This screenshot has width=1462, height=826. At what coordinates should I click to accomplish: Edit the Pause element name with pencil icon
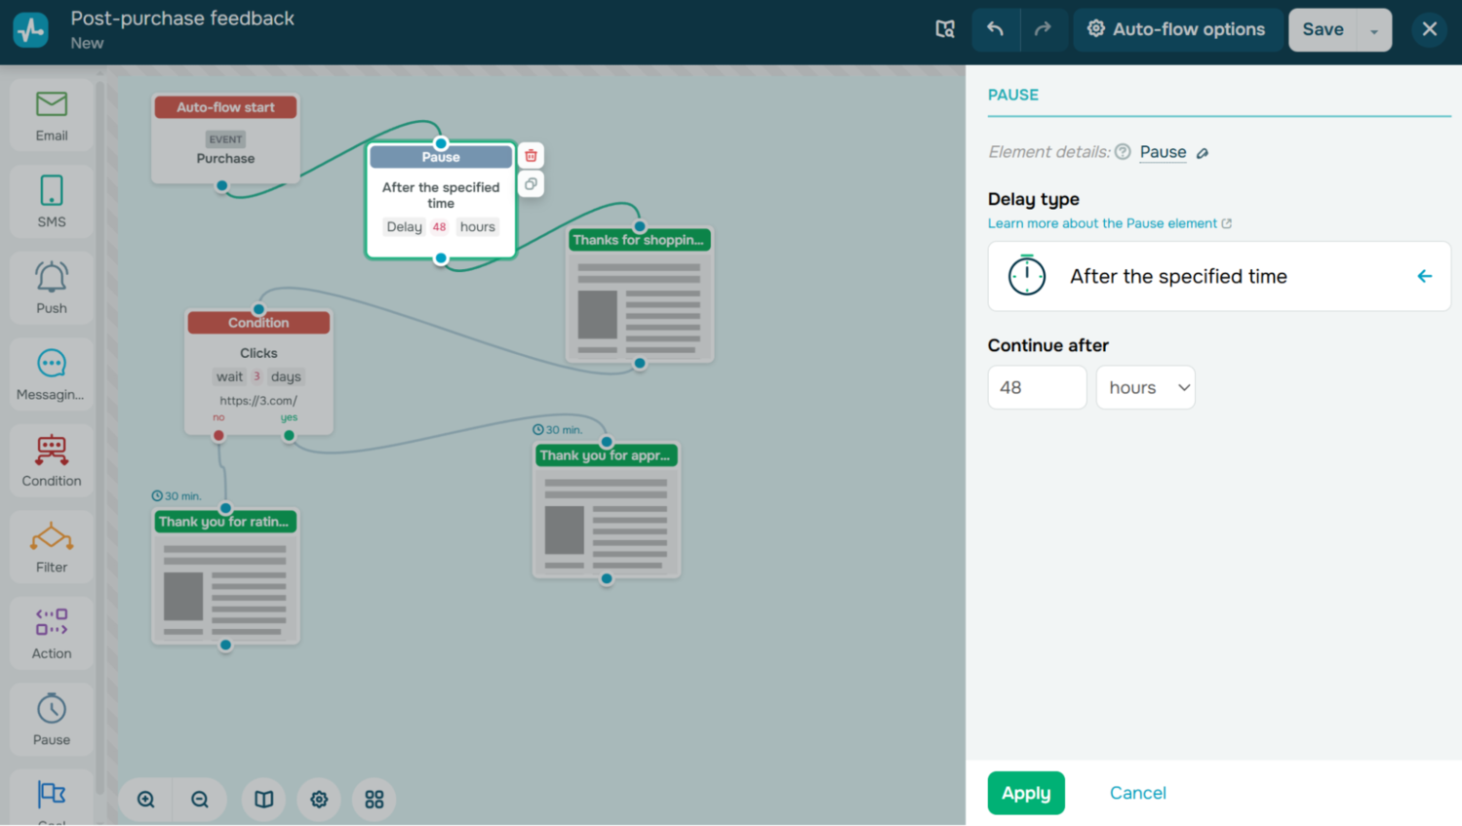1203,153
